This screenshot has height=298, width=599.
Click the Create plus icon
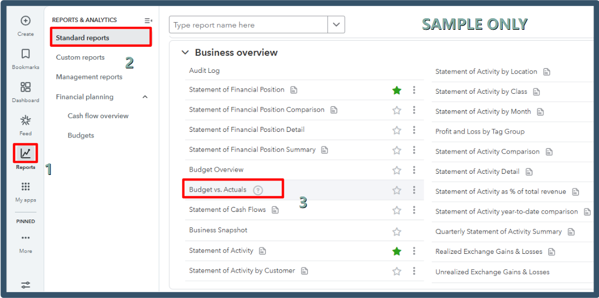tap(25, 21)
